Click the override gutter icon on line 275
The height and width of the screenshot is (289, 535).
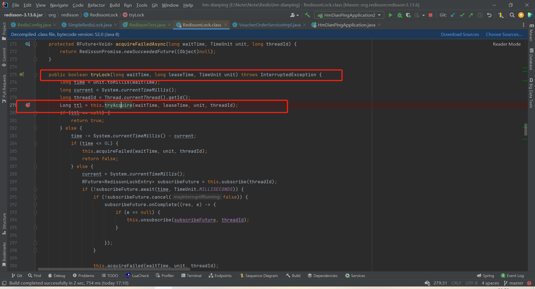tap(22, 75)
